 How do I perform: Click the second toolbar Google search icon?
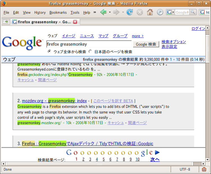click(202, 12)
